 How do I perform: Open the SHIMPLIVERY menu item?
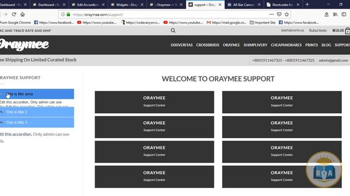(x=255, y=45)
